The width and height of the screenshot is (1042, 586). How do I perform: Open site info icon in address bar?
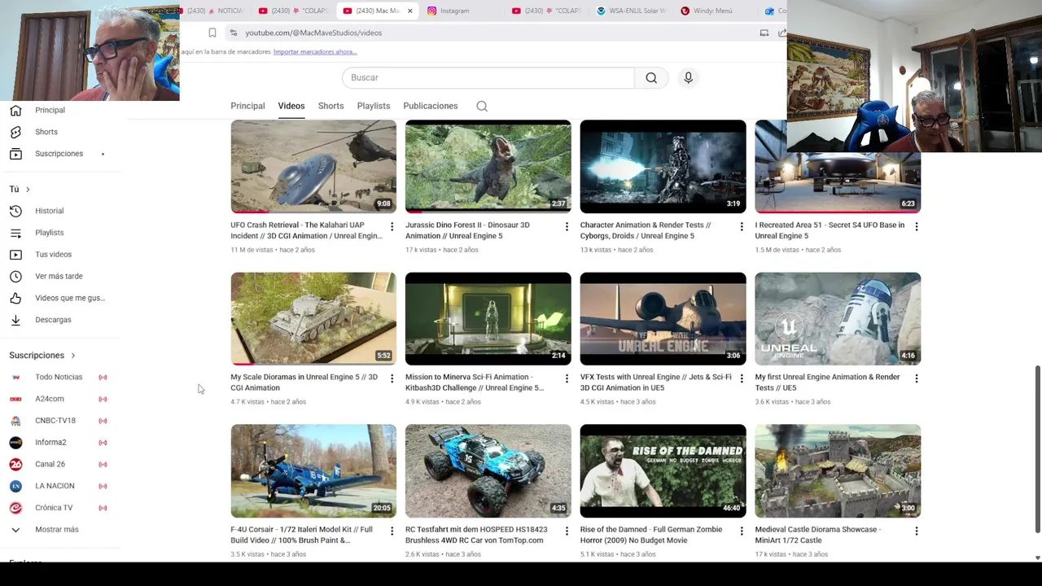pyautogui.click(x=234, y=33)
